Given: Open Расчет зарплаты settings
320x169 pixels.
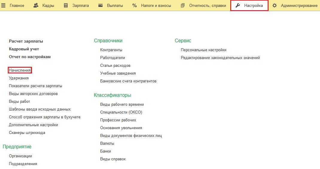Looking at the screenshot, I should [26, 41].
